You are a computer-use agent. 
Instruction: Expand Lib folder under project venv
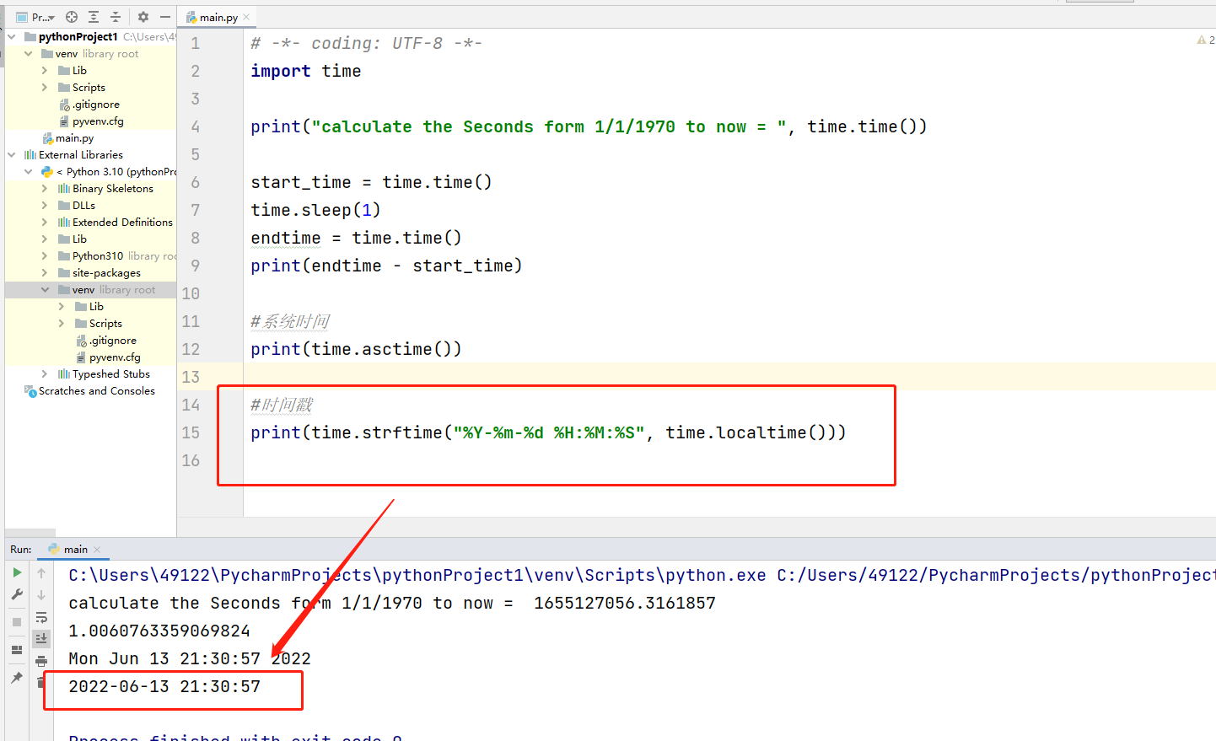[45, 71]
